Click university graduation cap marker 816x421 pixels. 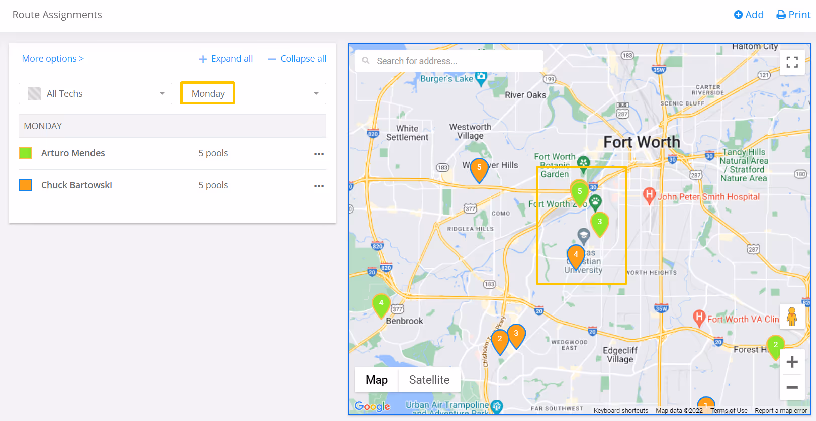tap(583, 236)
